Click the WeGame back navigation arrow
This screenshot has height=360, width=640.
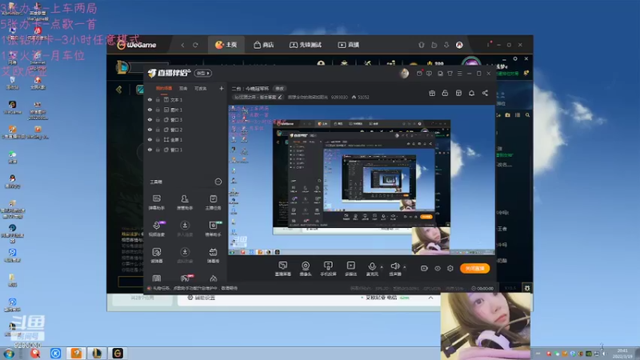[182, 45]
